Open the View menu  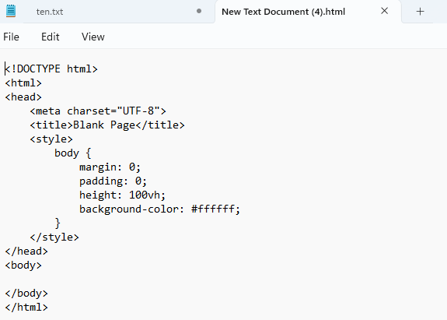click(93, 37)
